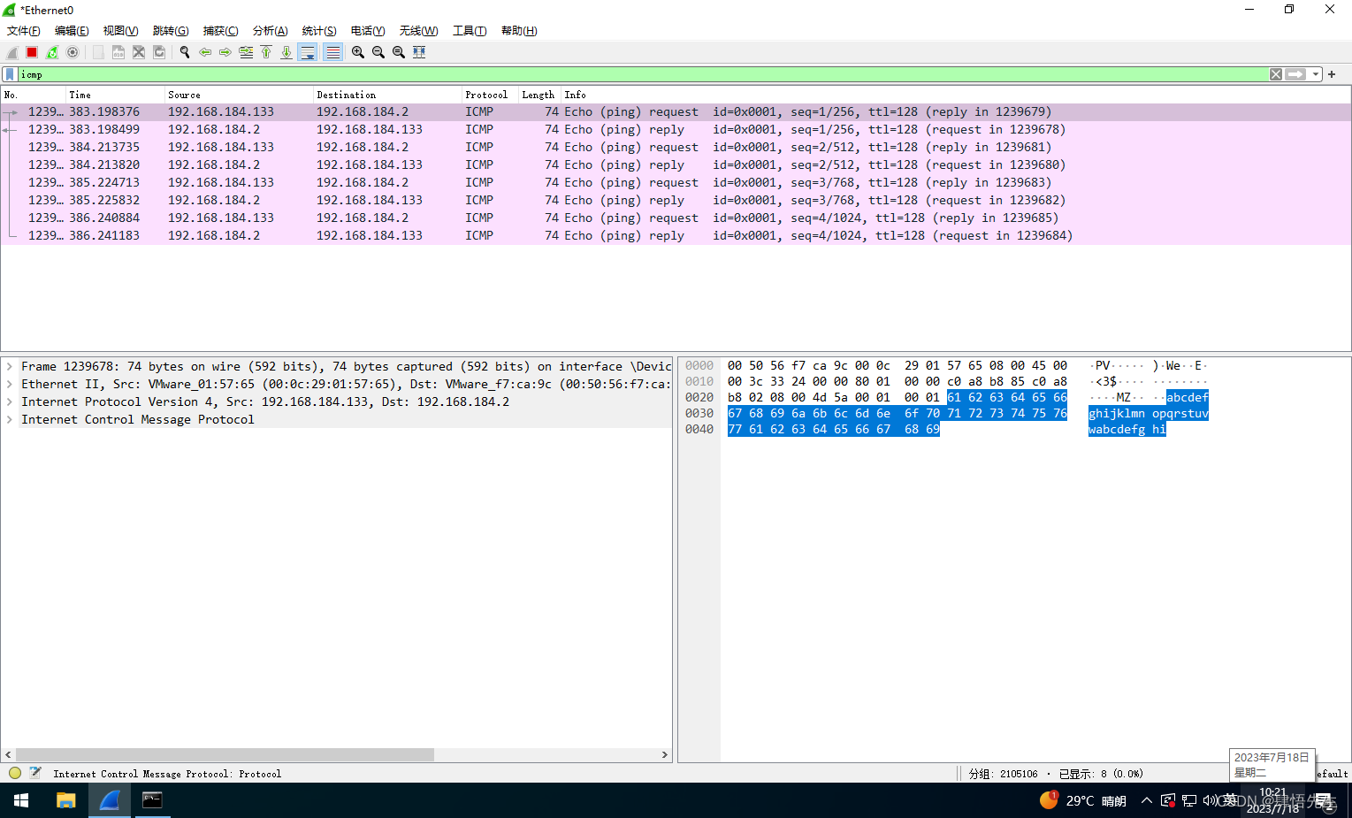Click hex offset row 0030

[699, 413]
